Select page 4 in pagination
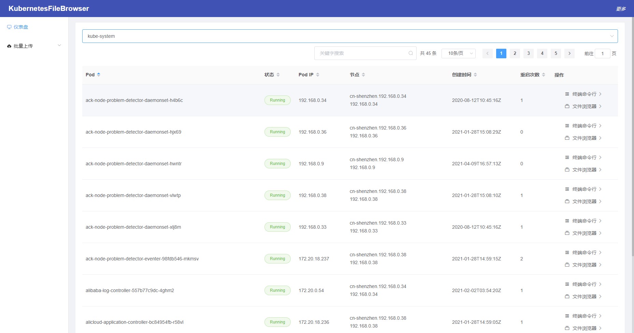Viewport: 634px width, 333px height. pos(542,53)
